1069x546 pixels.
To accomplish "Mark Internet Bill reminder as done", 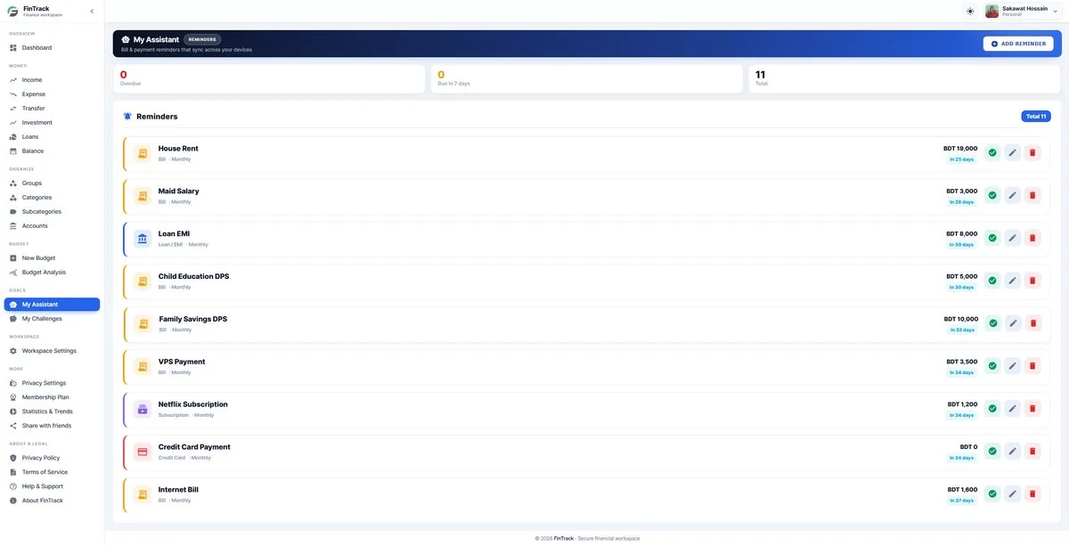I will [x=992, y=494].
